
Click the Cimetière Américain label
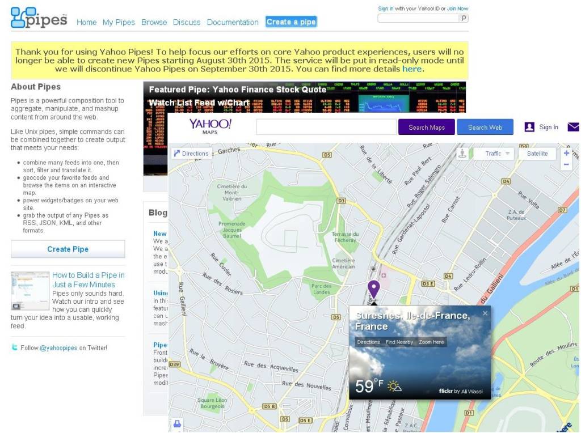(x=343, y=264)
